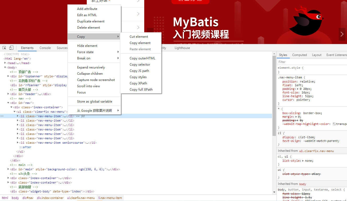347x201 pixels.
Task: Click the ul.clearfix.nav-menu breadcrumb
Action: pyautogui.click(x=81, y=198)
